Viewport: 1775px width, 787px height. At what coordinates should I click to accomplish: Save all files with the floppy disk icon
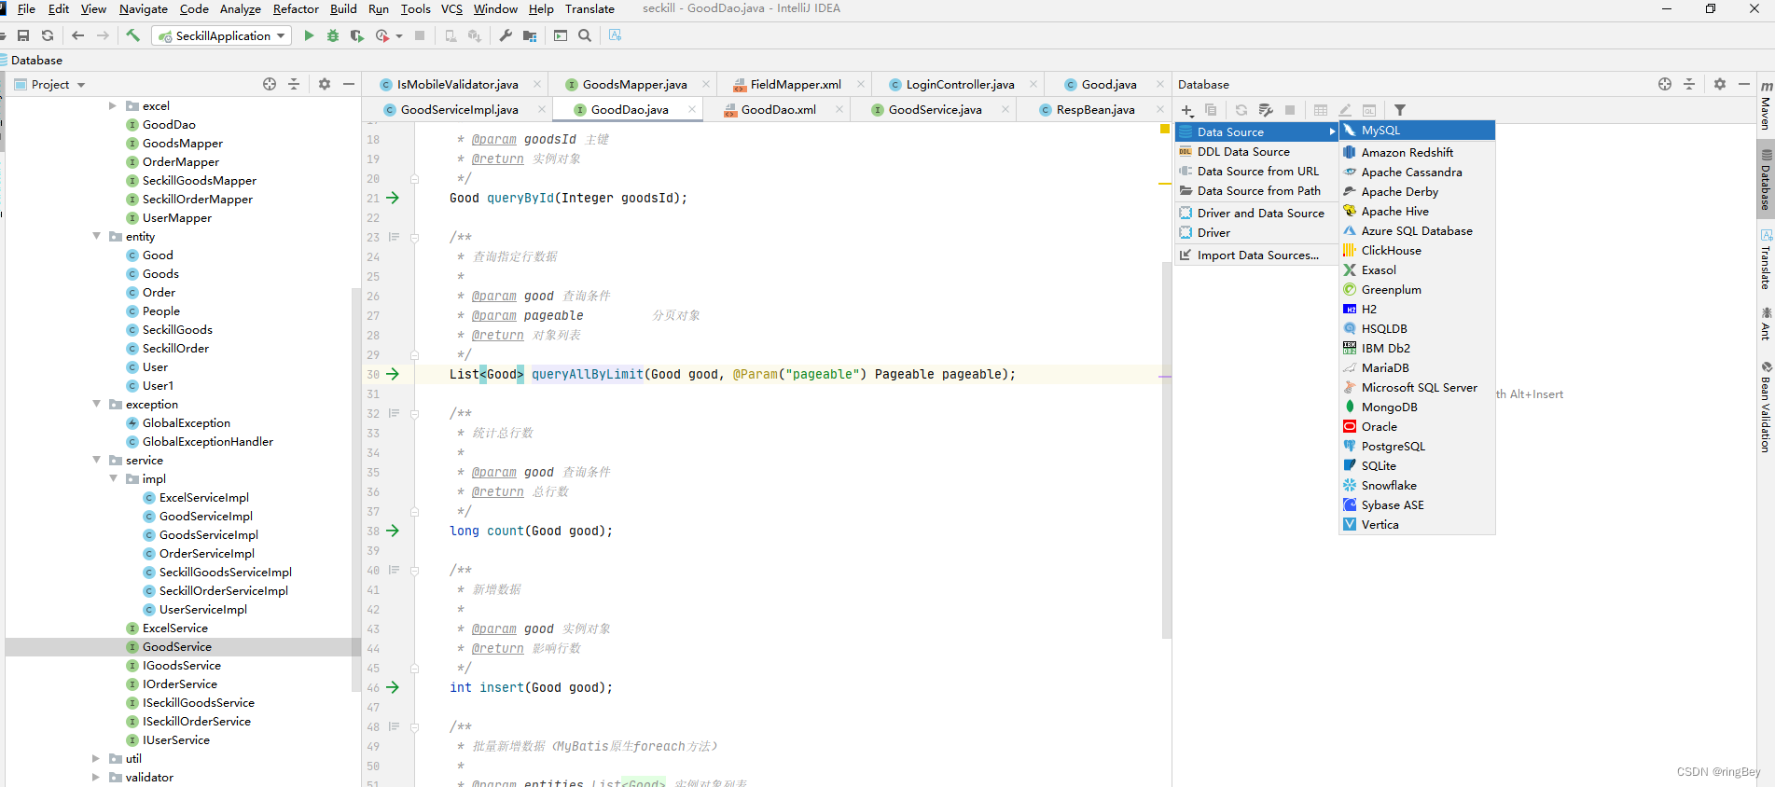pyautogui.click(x=23, y=35)
